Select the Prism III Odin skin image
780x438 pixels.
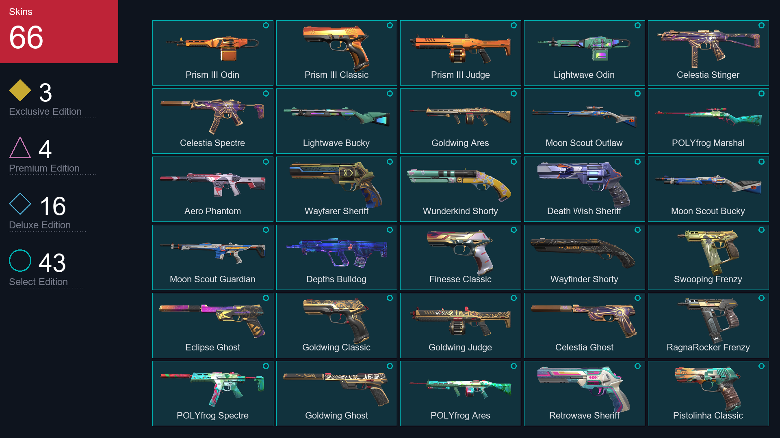pyautogui.click(x=212, y=48)
